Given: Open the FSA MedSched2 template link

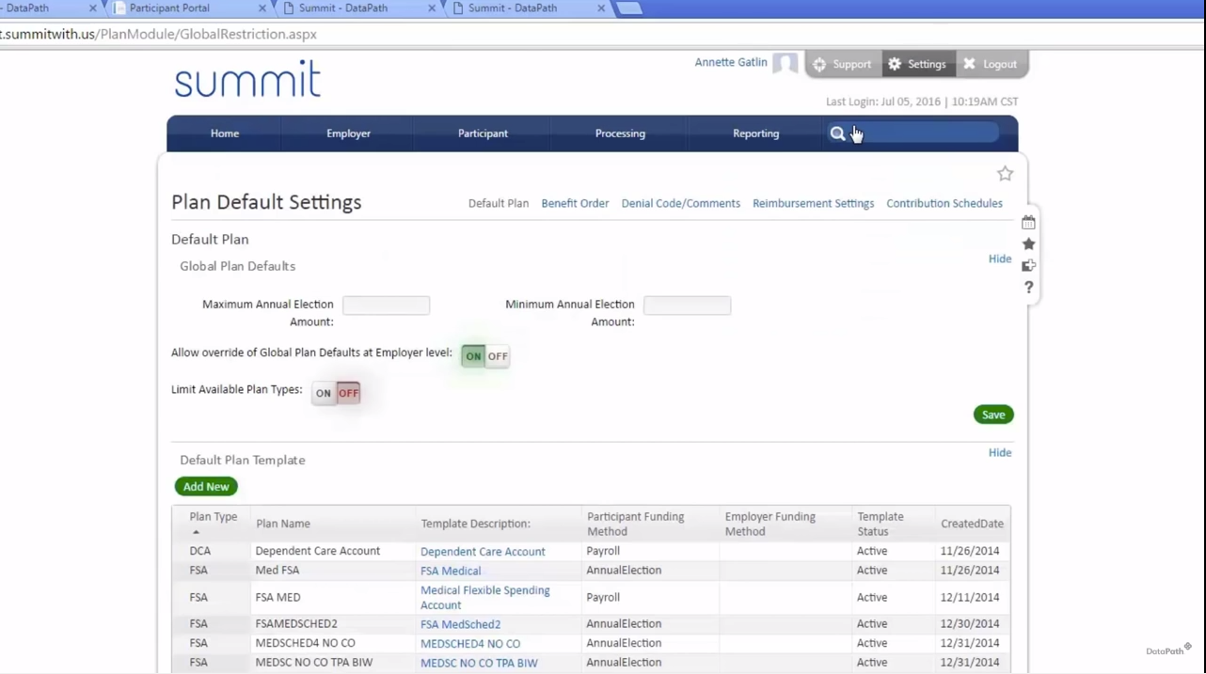Looking at the screenshot, I should 460,624.
